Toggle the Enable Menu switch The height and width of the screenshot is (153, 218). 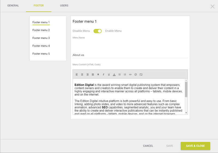click(98, 31)
